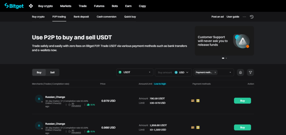Click the Price column header
The image size is (286, 135).
(103, 84)
